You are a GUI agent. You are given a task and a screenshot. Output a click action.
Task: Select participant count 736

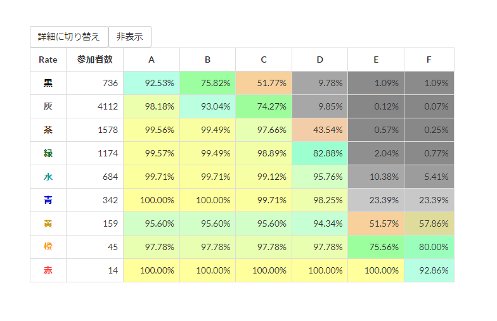point(95,83)
